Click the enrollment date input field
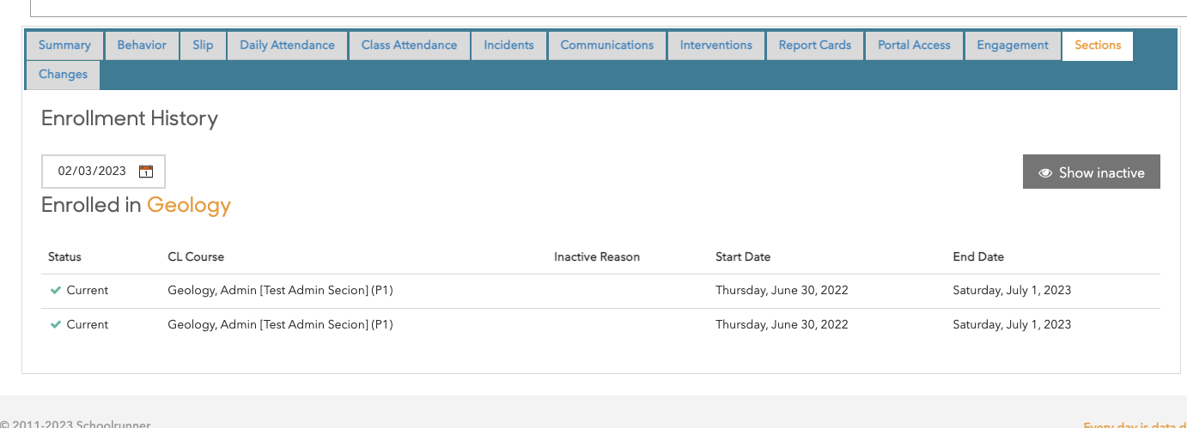The height and width of the screenshot is (428, 1187). pyautogui.click(x=92, y=172)
